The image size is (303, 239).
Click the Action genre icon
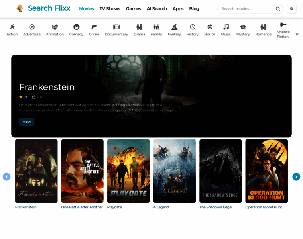point(12,27)
